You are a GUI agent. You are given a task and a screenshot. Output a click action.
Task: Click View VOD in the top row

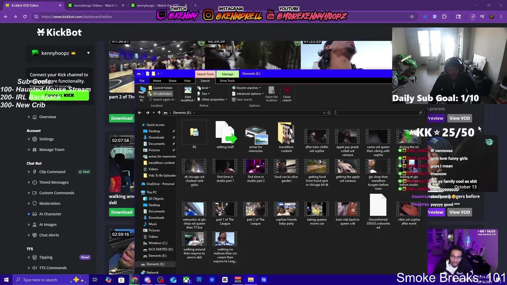pyautogui.click(x=459, y=118)
